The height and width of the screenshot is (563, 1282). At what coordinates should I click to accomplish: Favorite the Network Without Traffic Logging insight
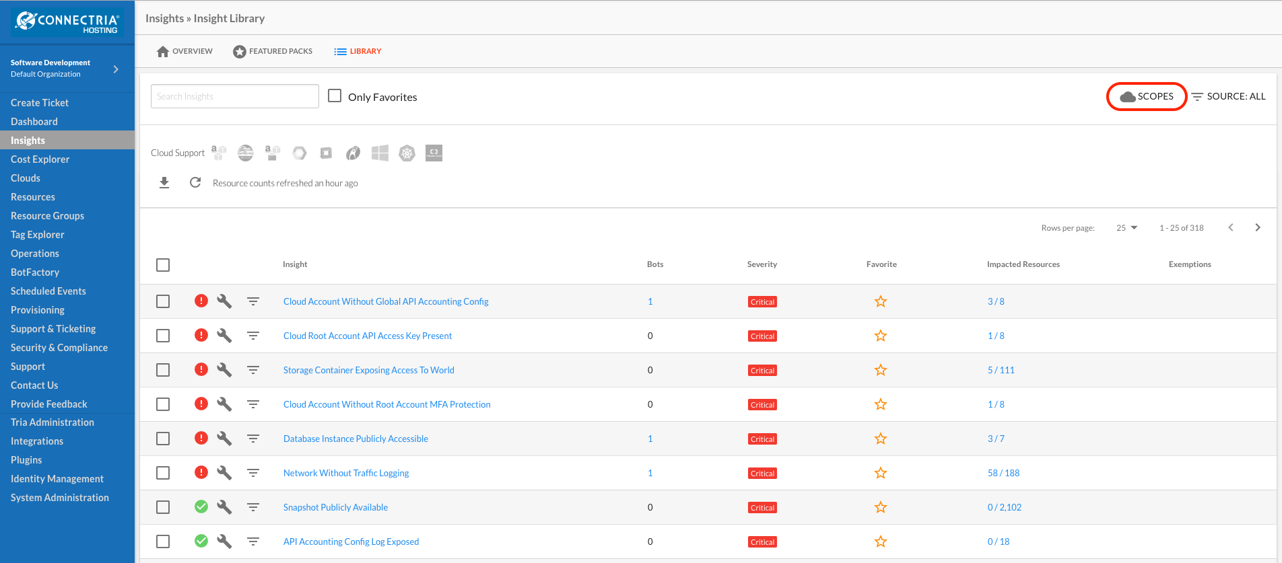tap(880, 473)
